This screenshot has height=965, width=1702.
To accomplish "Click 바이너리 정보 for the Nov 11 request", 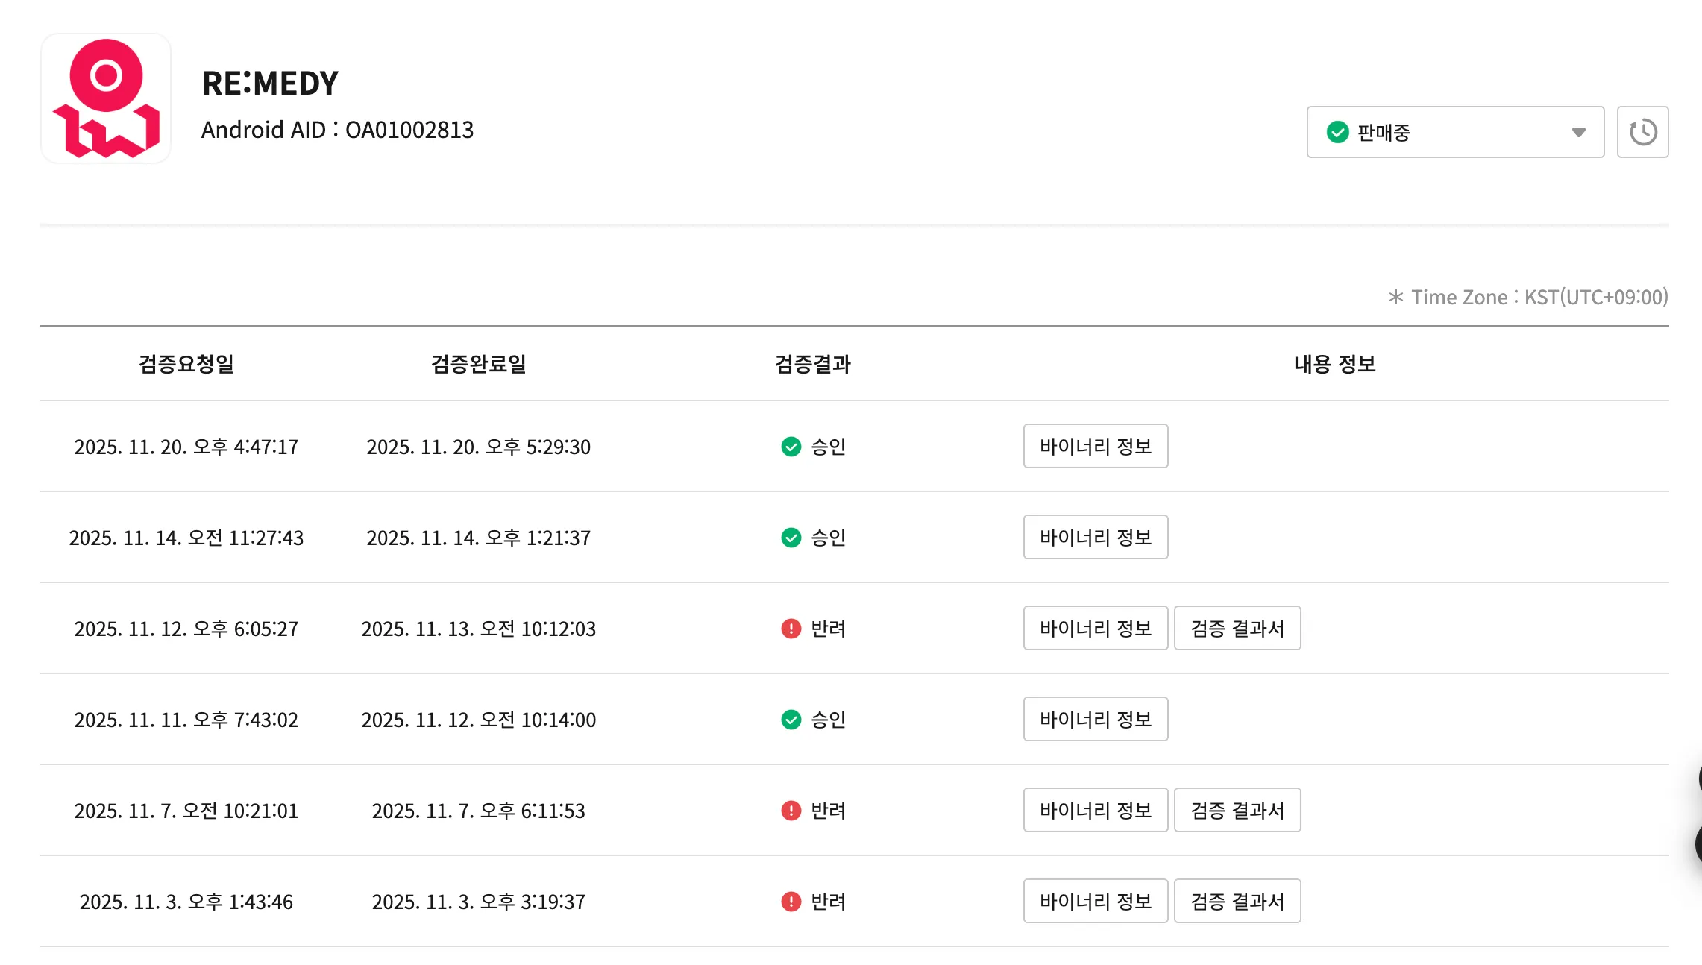I will point(1095,719).
